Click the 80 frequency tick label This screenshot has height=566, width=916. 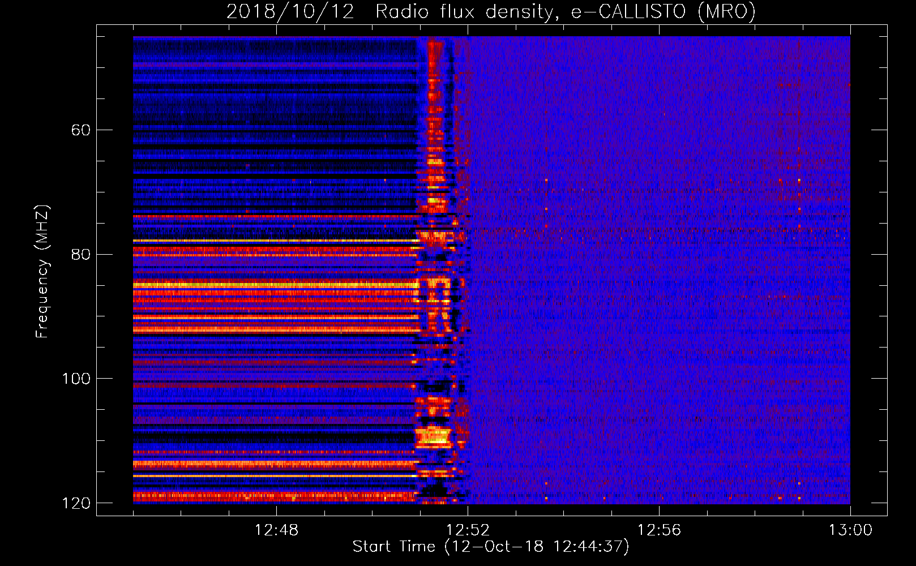pos(80,254)
